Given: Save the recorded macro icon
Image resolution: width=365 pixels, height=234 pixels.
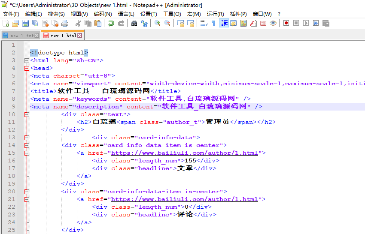Looking at the screenshot, I should click(325, 23).
